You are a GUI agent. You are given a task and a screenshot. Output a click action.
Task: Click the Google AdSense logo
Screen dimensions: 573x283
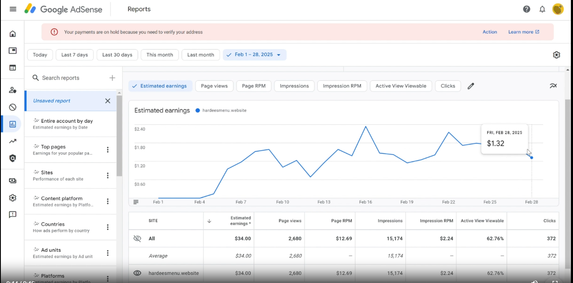point(63,9)
